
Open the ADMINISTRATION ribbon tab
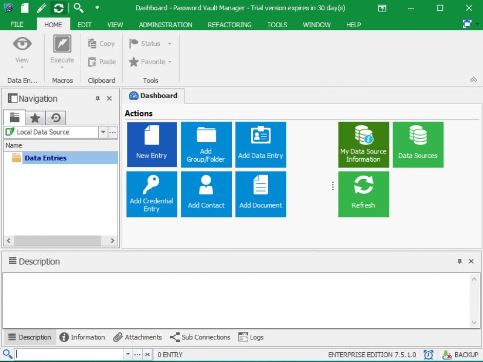165,25
